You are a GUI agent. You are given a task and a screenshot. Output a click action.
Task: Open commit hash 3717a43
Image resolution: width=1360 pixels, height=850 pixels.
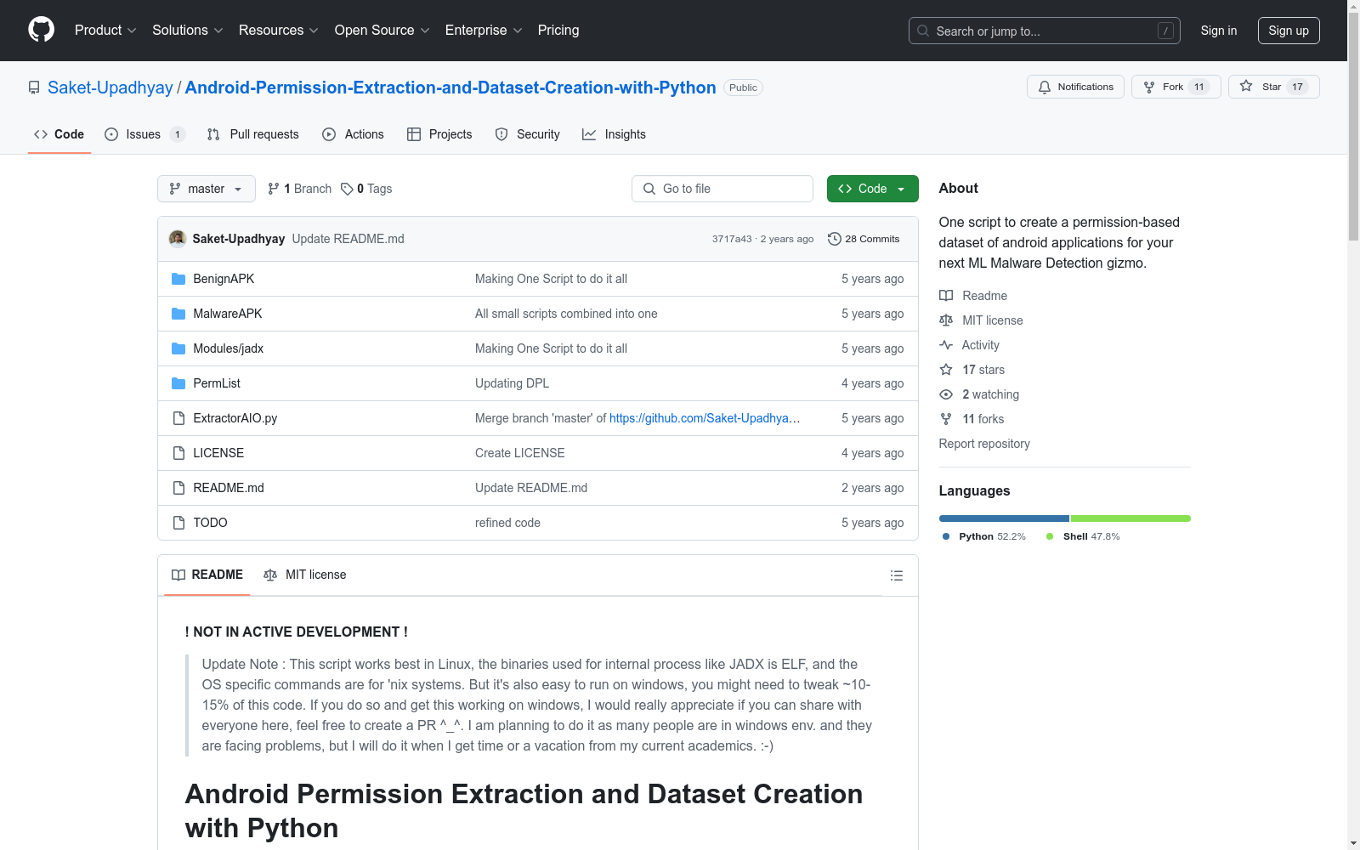point(732,239)
